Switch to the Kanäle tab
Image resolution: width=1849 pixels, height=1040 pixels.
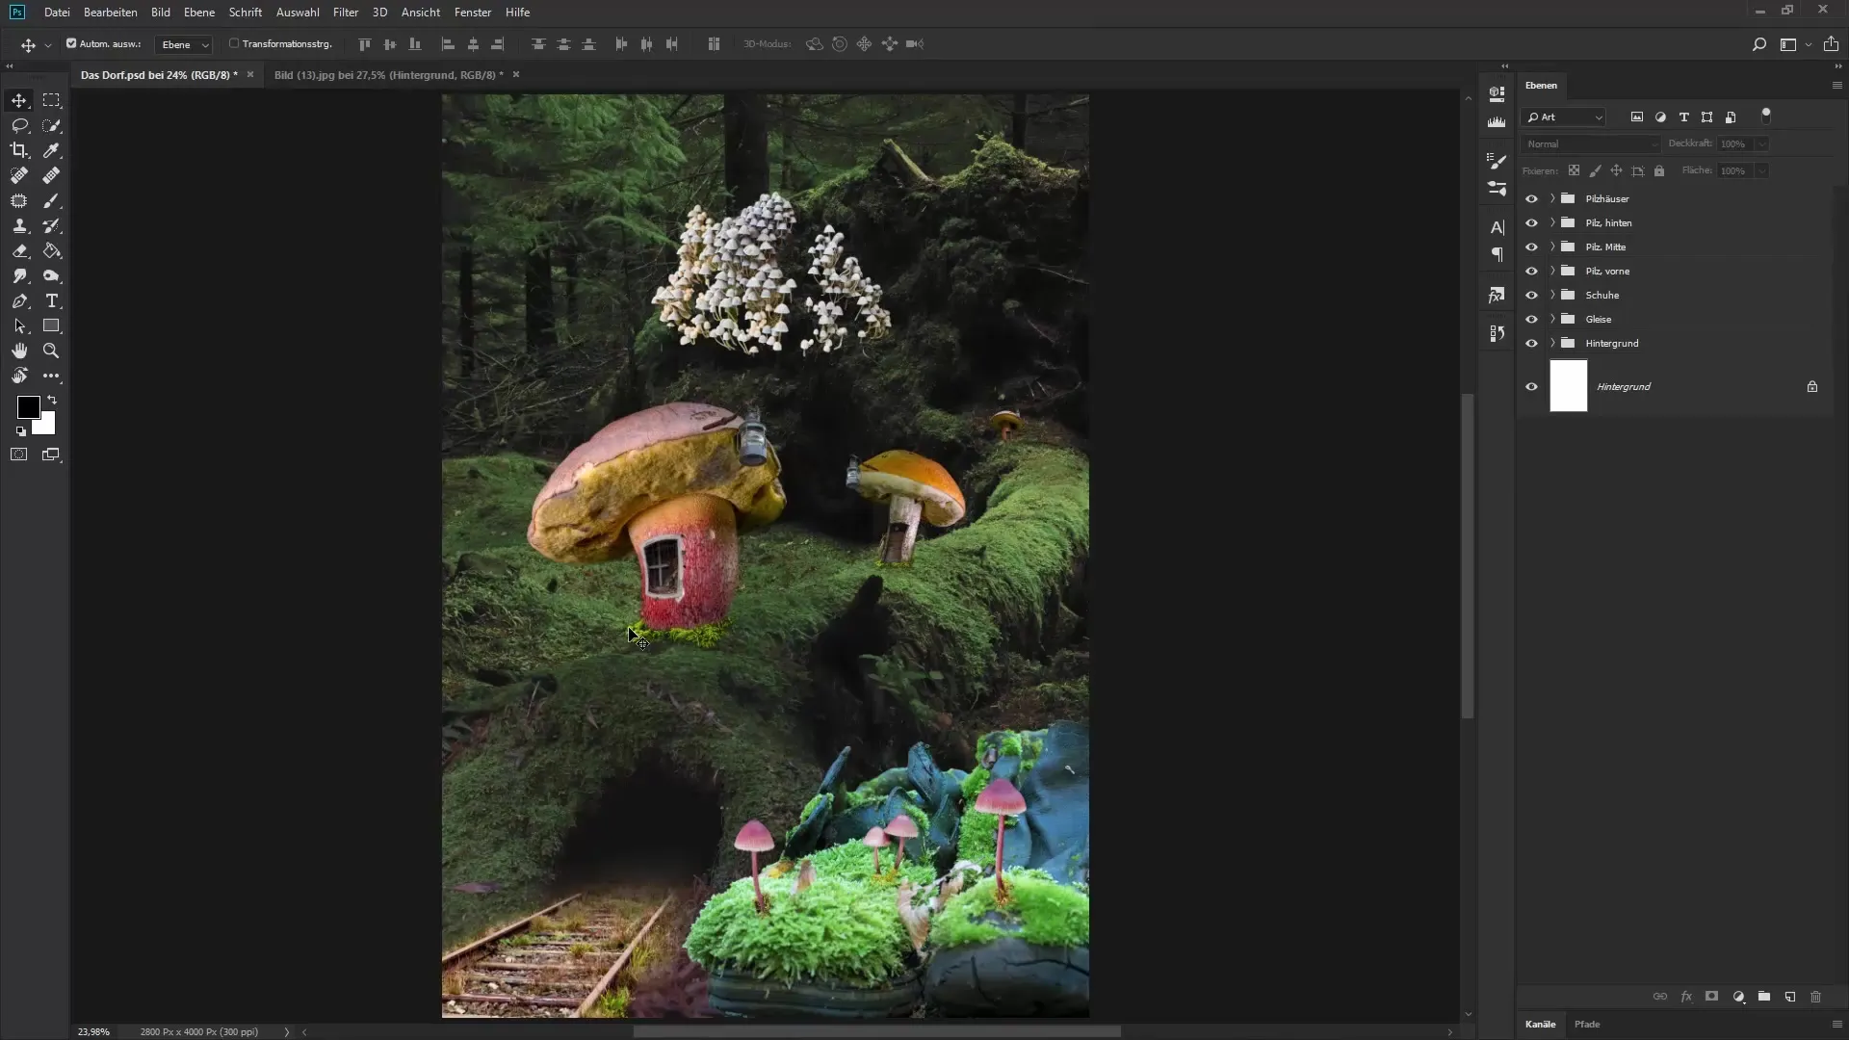click(x=1540, y=1024)
